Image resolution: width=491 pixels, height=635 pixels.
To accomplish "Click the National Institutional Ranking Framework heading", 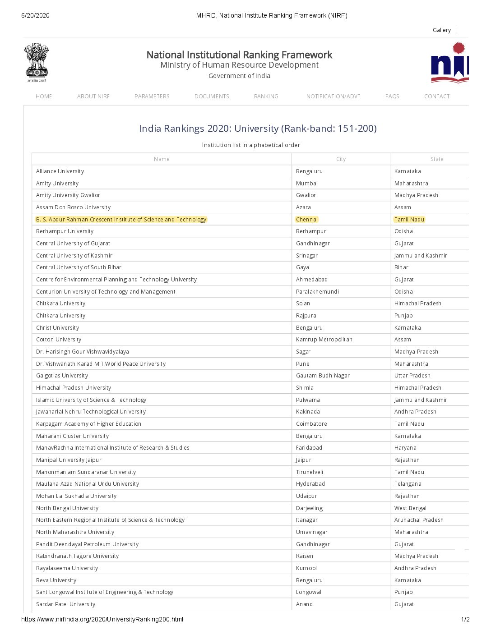I will 239,55.
